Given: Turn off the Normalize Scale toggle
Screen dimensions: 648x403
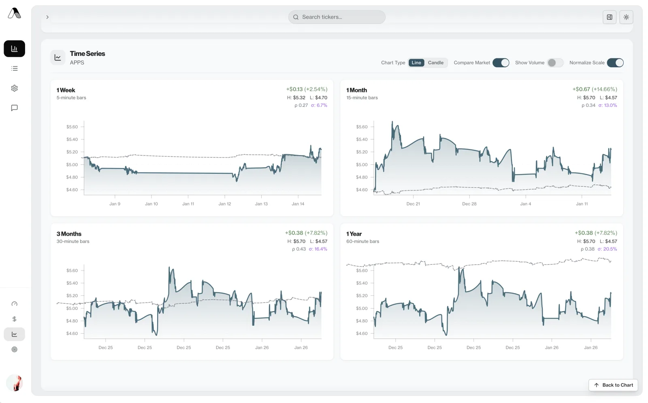Looking at the screenshot, I should pos(615,63).
